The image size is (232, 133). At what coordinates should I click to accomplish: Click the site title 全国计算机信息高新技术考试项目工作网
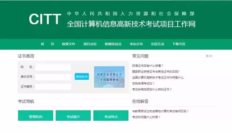click(x=131, y=24)
